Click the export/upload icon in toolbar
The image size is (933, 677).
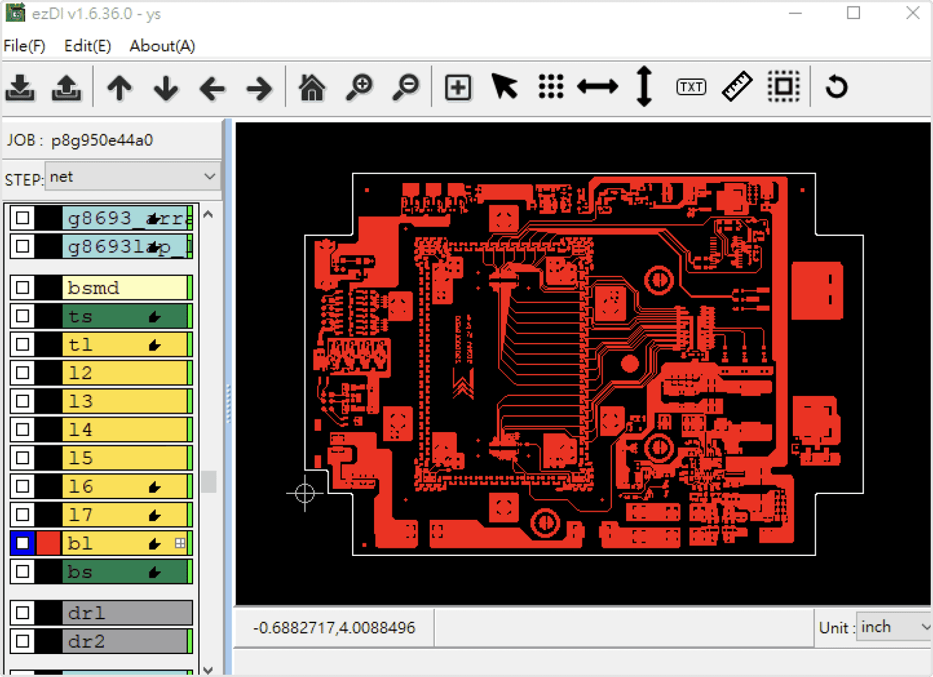(x=67, y=87)
